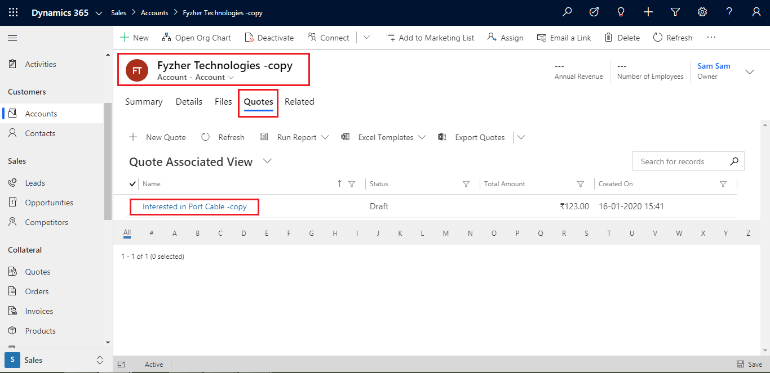Open the help question mark icon
Viewport: 770px width, 373px height.
(729, 12)
